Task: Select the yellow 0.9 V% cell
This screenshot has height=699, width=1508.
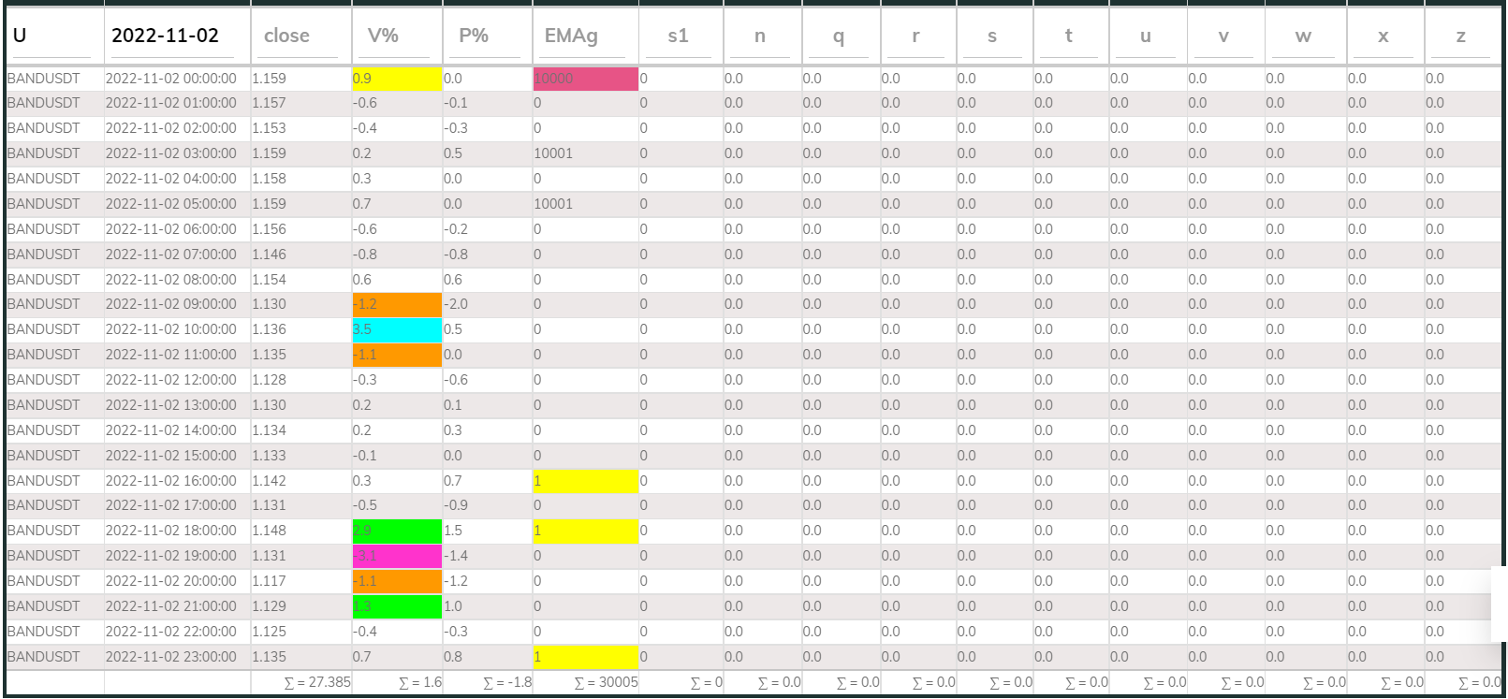Action: pos(397,79)
